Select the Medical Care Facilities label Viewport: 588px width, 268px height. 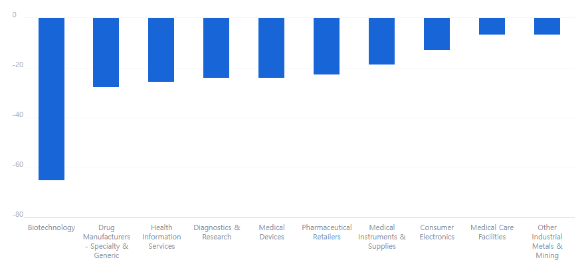492,232
